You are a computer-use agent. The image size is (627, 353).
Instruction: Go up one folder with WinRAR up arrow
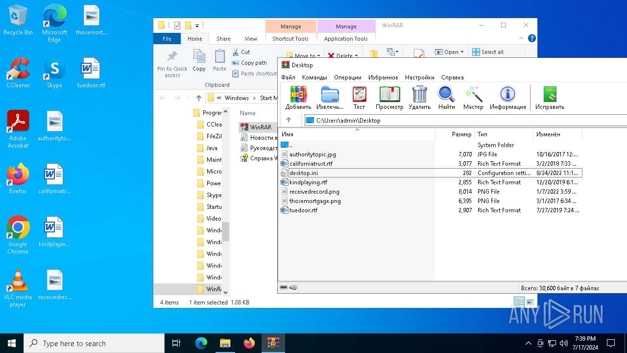[x=289, y=120]
